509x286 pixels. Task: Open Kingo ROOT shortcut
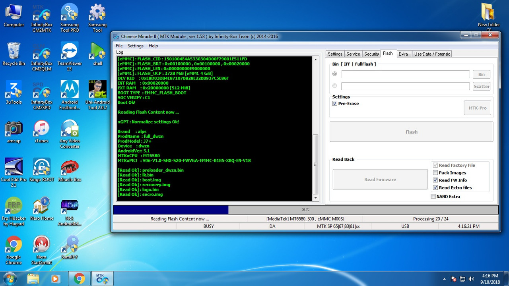42,170
